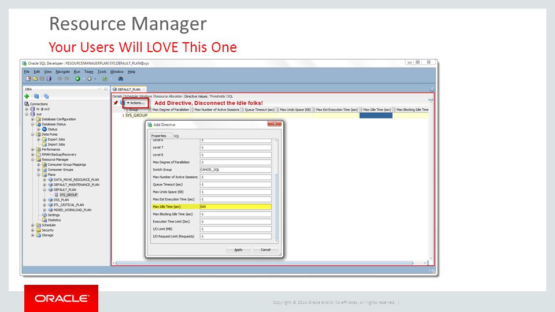Click the Max Degree of Parallelism column header
Screen dimensions: 555x312
171,110
